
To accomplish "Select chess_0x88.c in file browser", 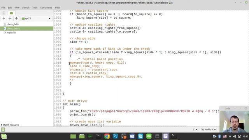I will point(26,28).
